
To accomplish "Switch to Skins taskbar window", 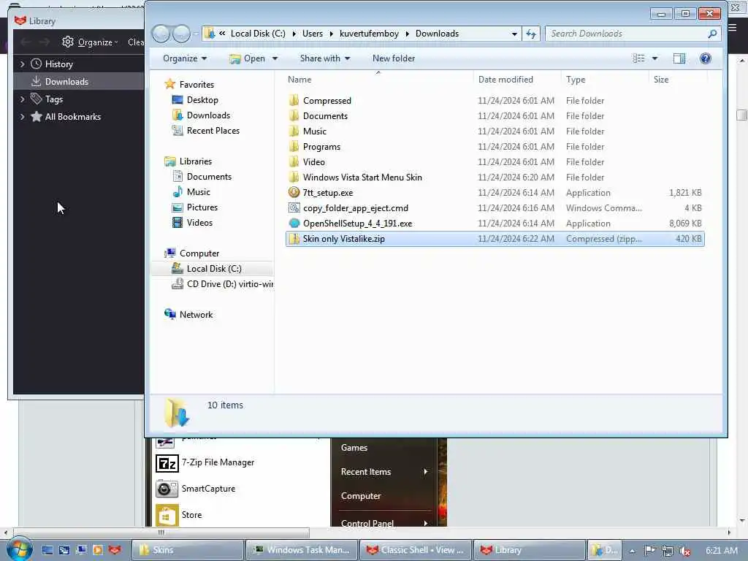I will (x=187, y=550).
